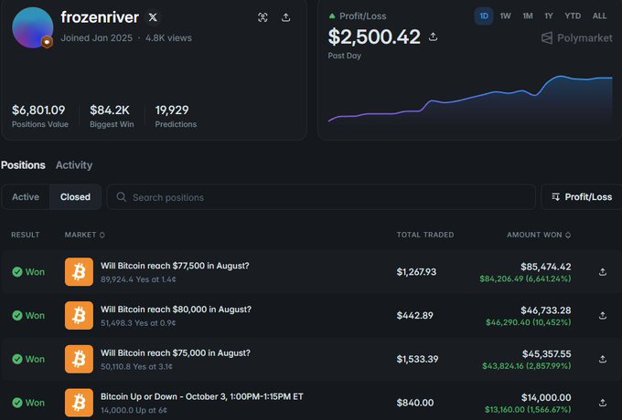The image size is (622, 420).
Task: Click the Bitcoin icon for $75,000 market
Action: 79,359
